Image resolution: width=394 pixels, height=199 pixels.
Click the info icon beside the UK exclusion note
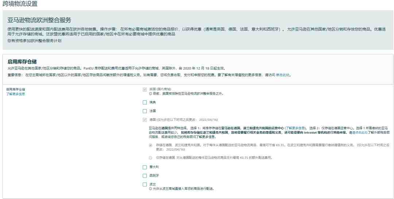150,94
